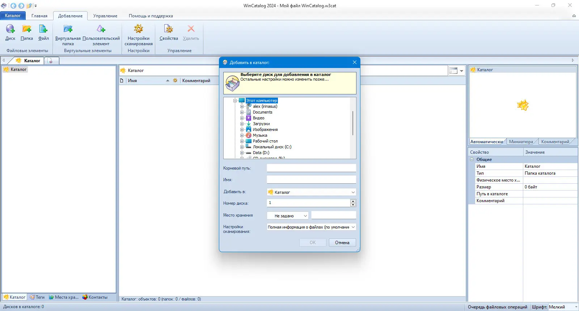
Task: Open the path bar view dropdown arrow
Action: [x=461, y=71]
